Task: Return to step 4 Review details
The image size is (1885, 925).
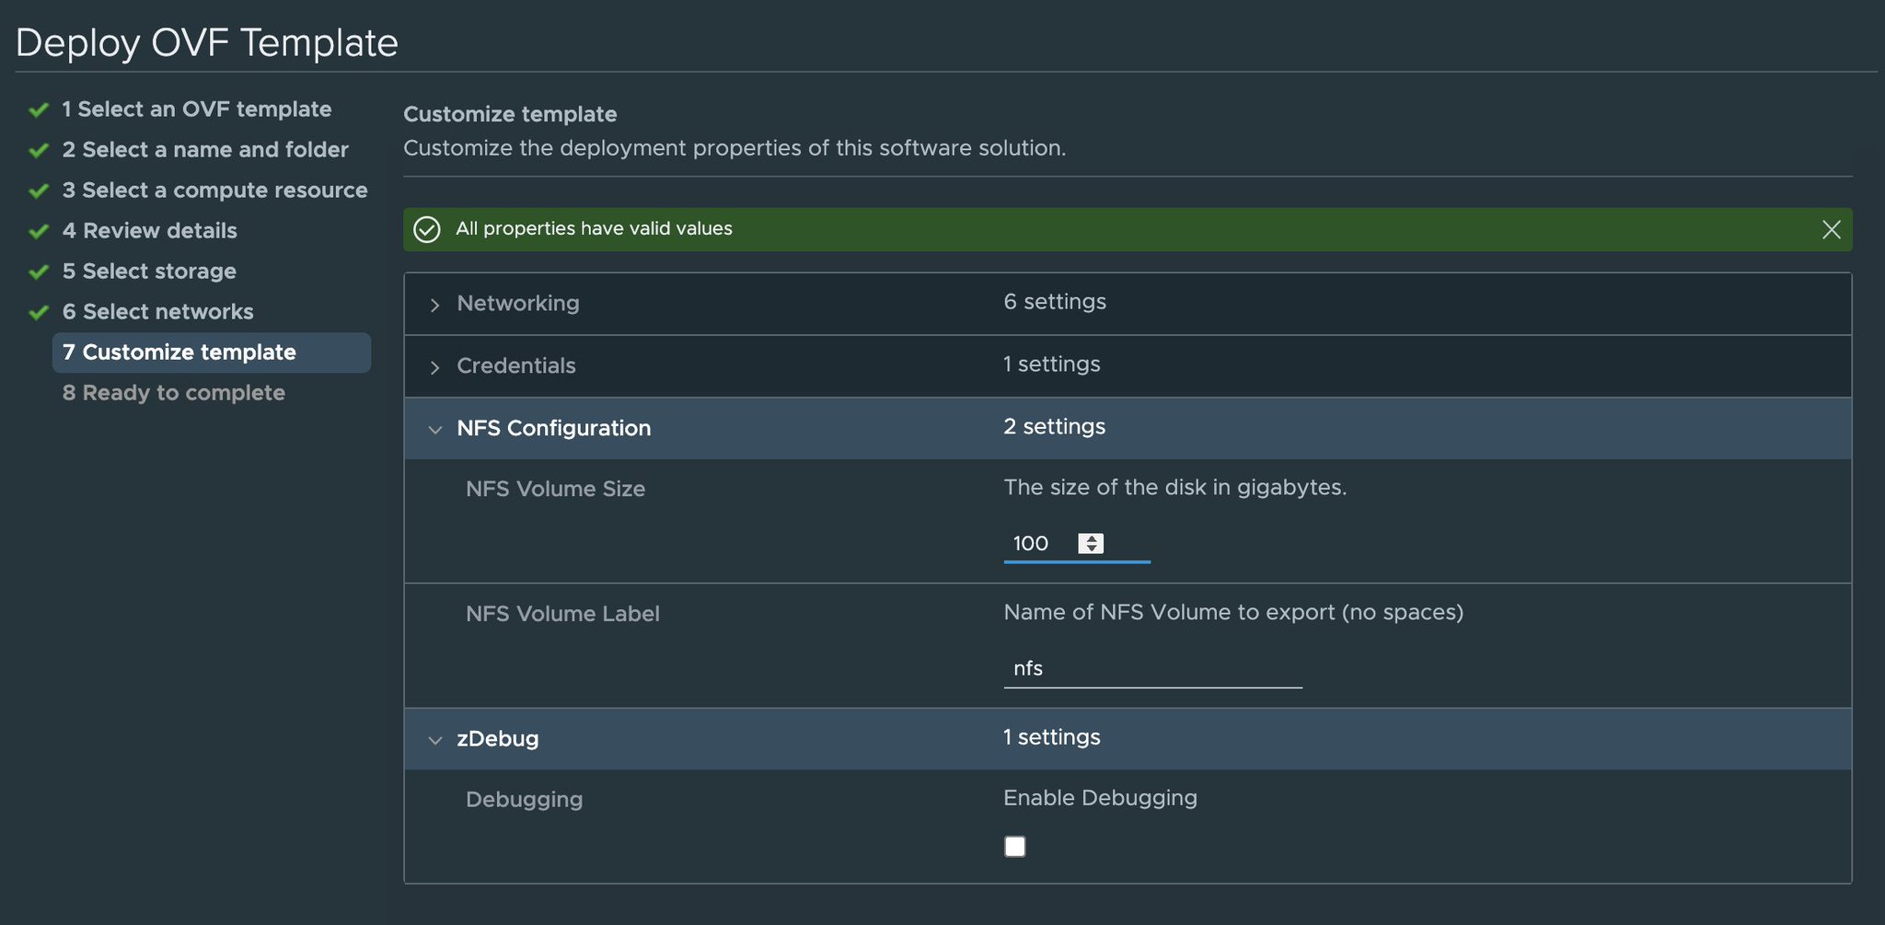Action: point(150,231)
